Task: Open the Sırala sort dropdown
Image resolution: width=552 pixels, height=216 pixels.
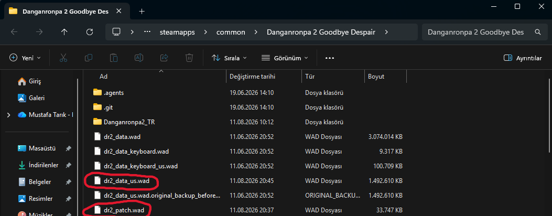Action: tap(229, 58)
